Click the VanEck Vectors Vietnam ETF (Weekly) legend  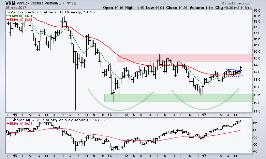point(53,12)
